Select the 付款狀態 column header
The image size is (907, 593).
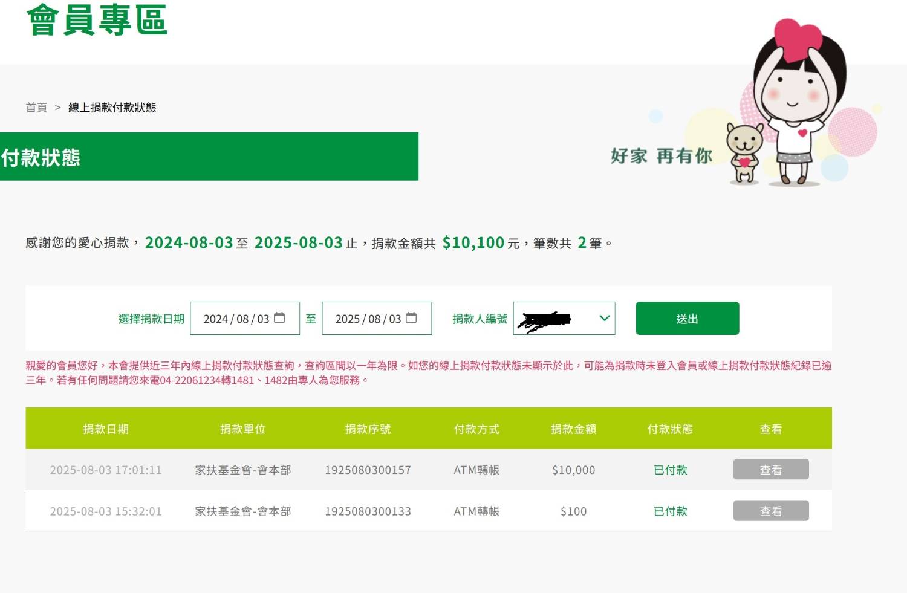pos(670,429)
